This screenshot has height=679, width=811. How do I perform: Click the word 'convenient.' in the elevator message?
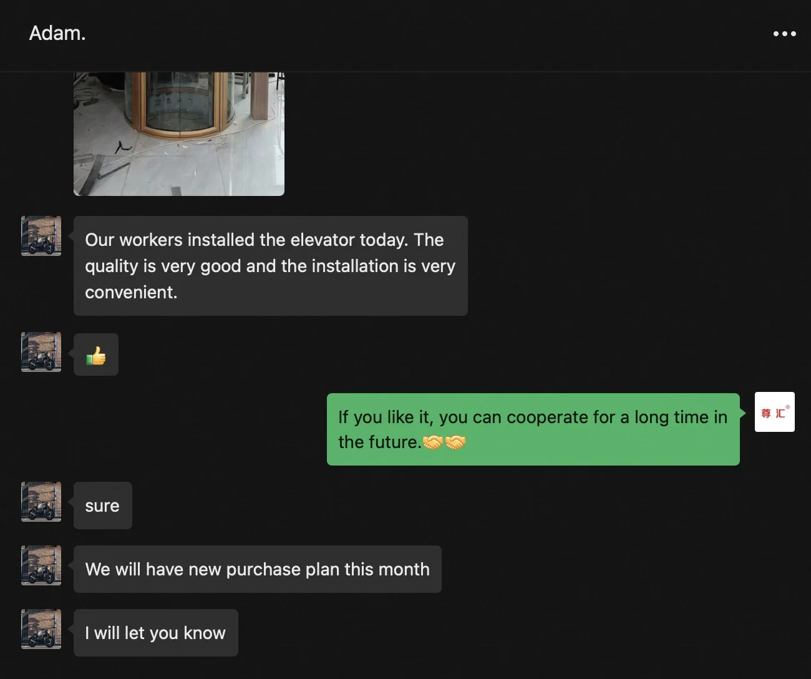131,293
